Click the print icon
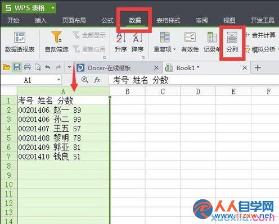Screen dimensions: 279x224 pos(28,67)
